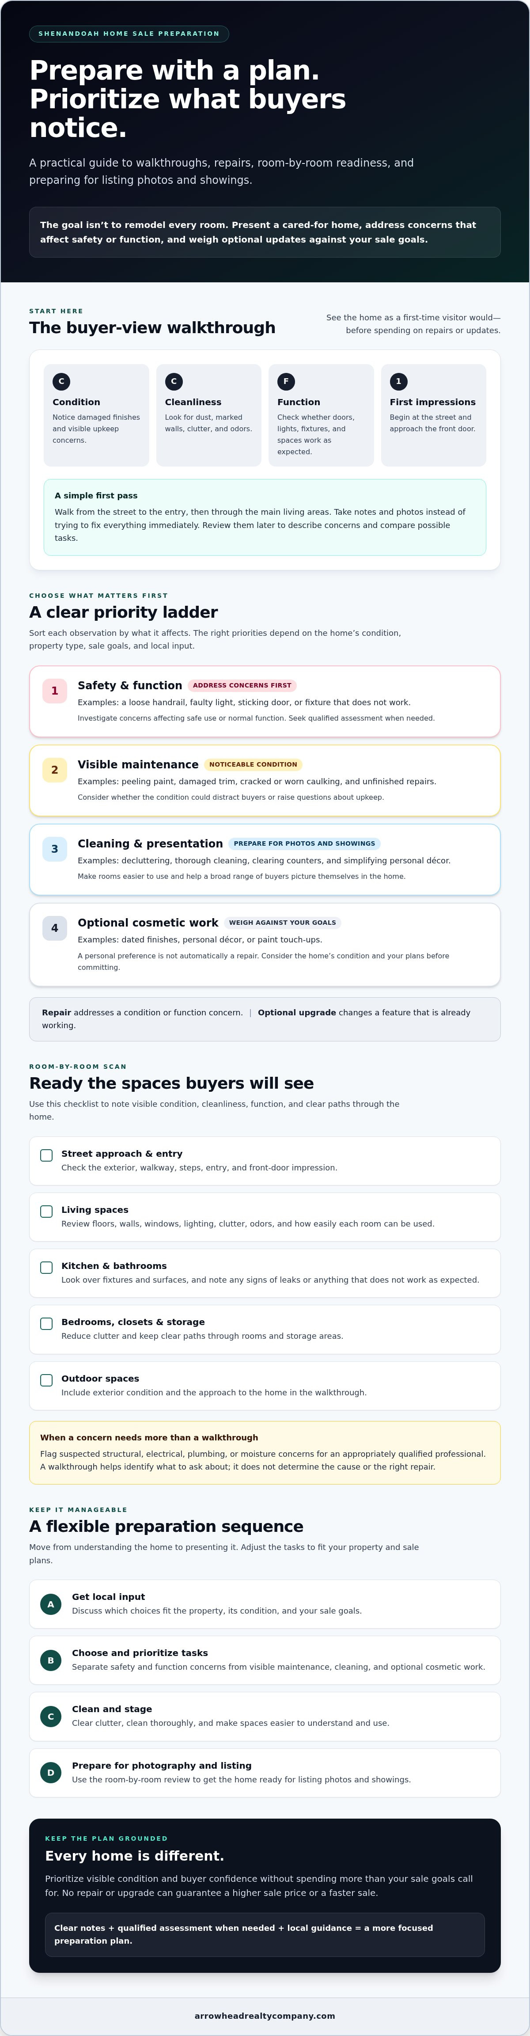Click the Function card's F badge

286,381
